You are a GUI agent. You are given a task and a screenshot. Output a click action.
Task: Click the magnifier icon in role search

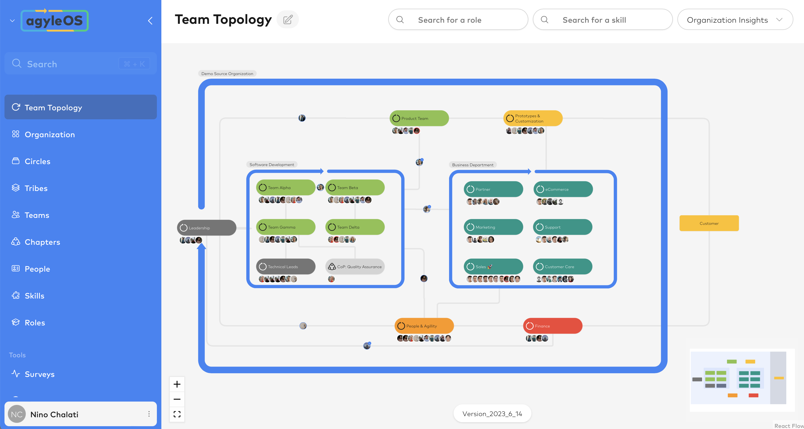[x=400, y=20]
